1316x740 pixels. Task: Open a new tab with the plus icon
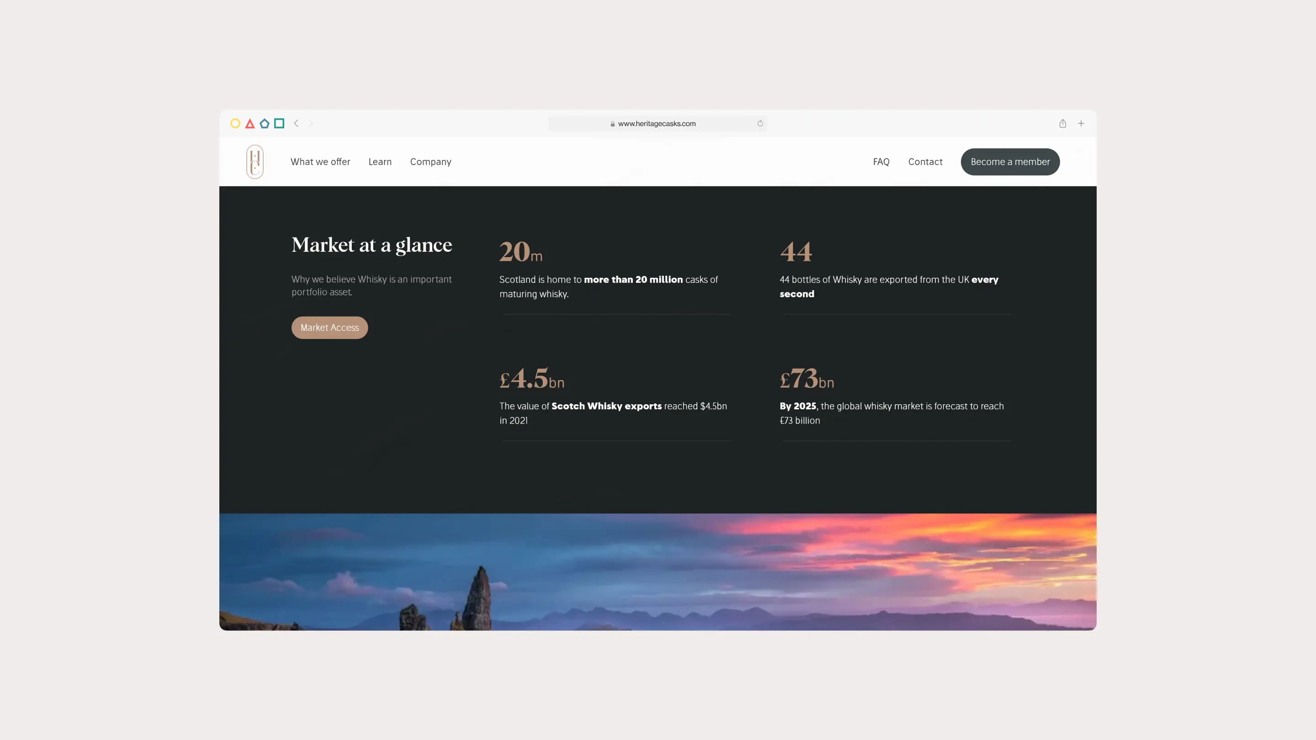1081,124
